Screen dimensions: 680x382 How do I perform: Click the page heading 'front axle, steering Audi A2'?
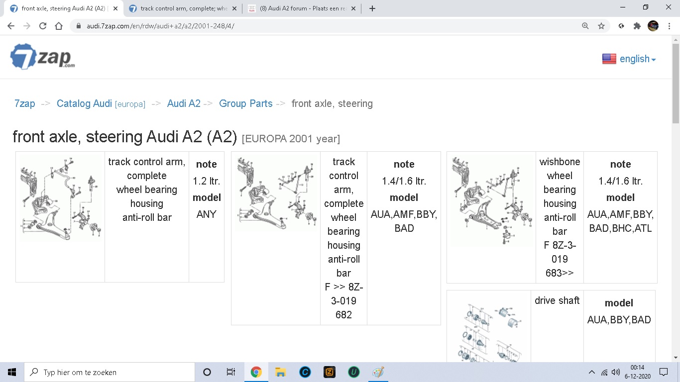pyautogui.click(x=124, y=137)
